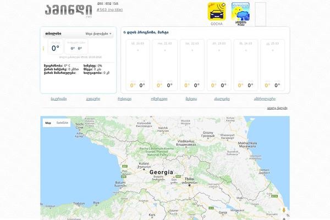Expand the other cities dropdown
The height and width of the screenshot is (220, 330).
point(98,34)
